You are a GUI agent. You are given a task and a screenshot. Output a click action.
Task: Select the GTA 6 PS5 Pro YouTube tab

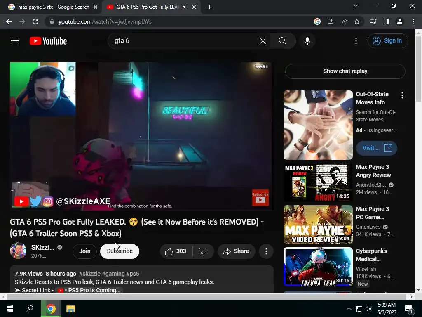(x=147, y=7)
